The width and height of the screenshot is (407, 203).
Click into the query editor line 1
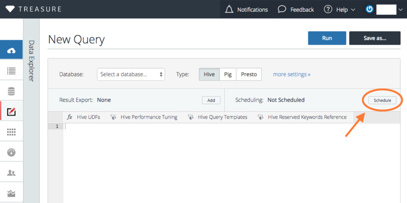point(231,126)
